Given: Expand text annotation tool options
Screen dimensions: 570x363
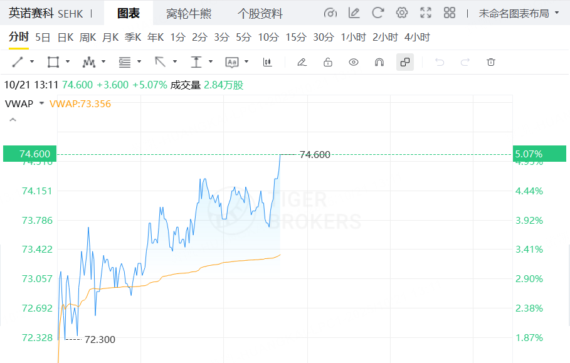Looking at the screenshot, I should (x=246, y=62).
